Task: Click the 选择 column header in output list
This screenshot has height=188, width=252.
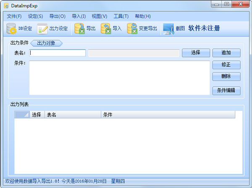Action: 37,115
